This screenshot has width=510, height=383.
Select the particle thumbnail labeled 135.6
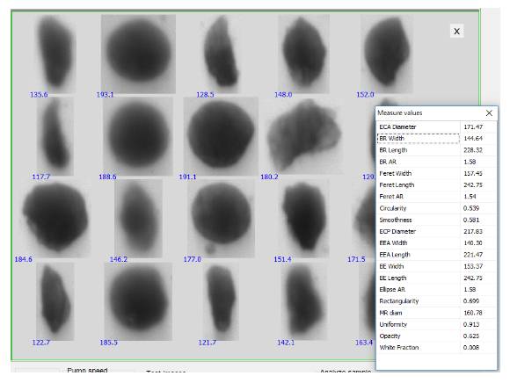pyautogui.click(x=56, y=54)
